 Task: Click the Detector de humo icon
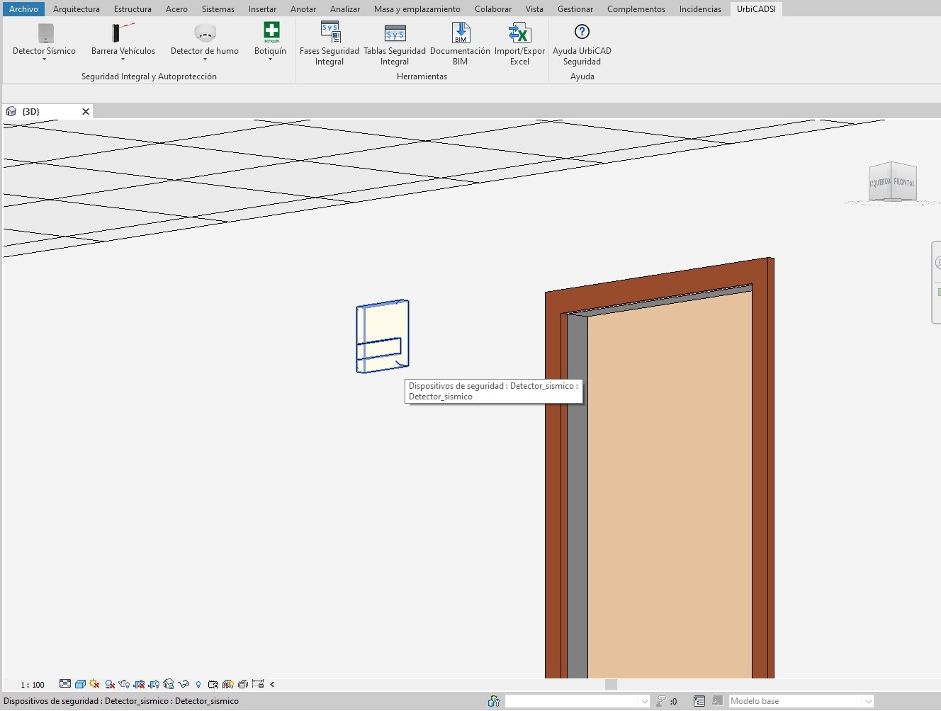pyautogui.click(x=205, y=33)
